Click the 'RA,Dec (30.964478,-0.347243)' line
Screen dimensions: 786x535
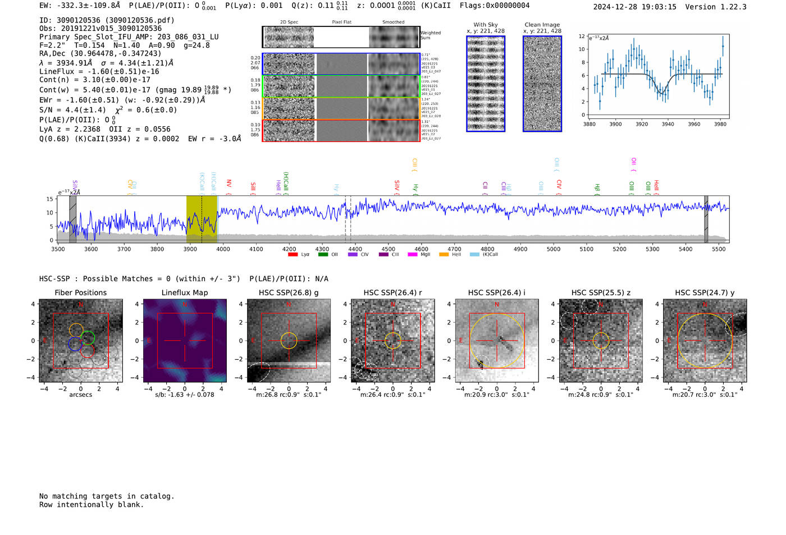(100, 54)
